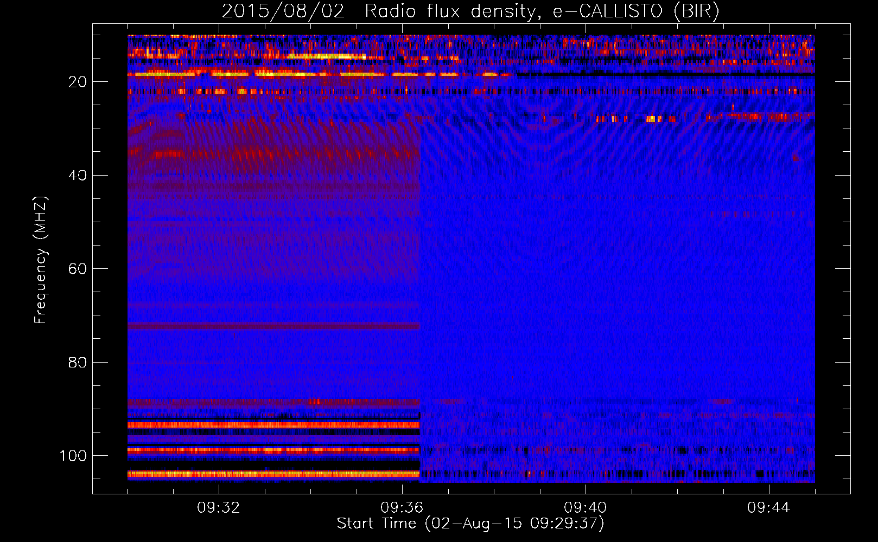Click the yellow-orange streak near 28 MHz
Image resolution: width=878 pixels, height=542 pixels.
[654, 119]
